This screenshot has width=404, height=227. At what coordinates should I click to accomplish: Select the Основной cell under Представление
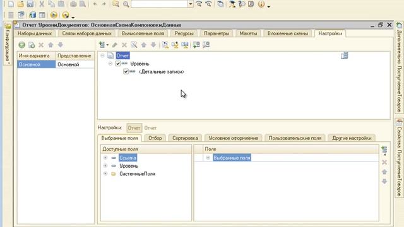coord(74,64)
